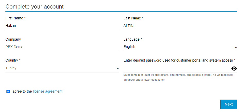Click the Language dropdown chevron arrow

[x=236, y=47]
